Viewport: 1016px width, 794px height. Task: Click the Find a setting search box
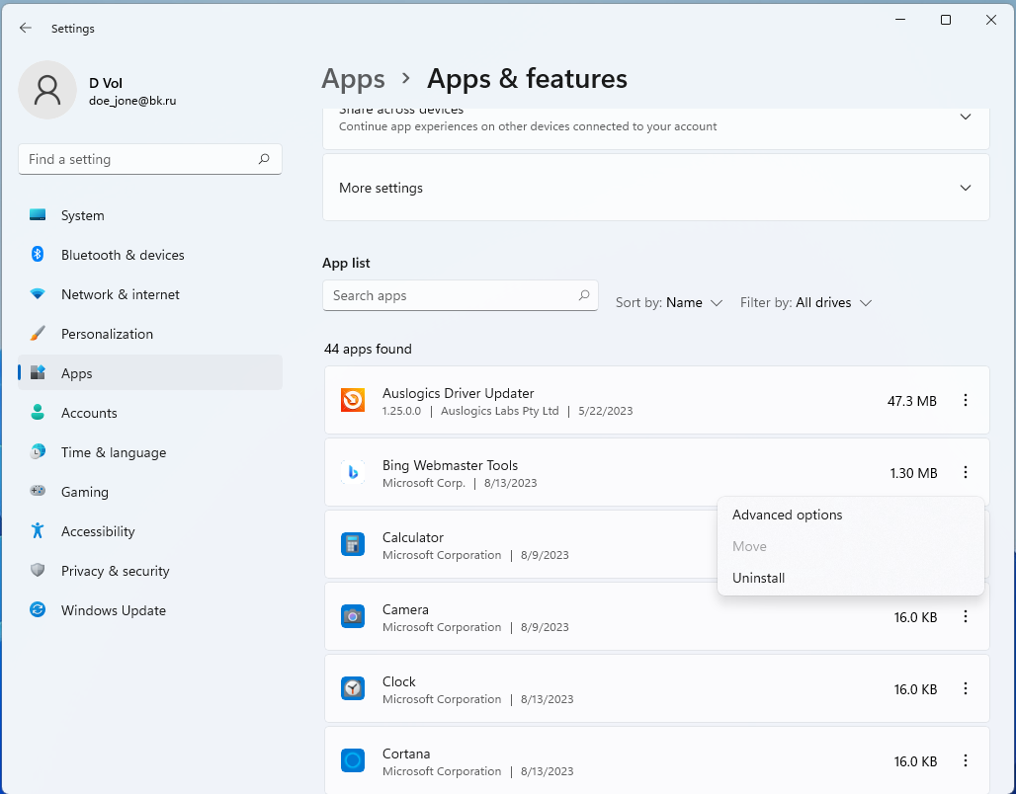coord(138,159)
